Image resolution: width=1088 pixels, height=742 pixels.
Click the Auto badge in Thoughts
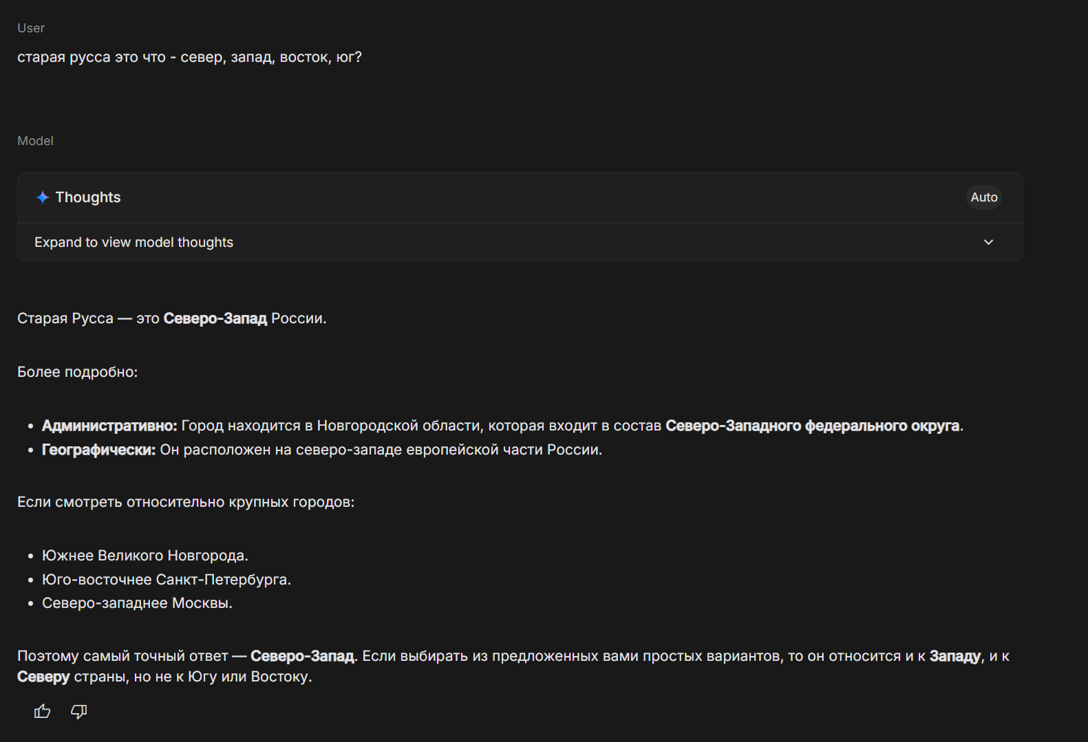[983, 197]
